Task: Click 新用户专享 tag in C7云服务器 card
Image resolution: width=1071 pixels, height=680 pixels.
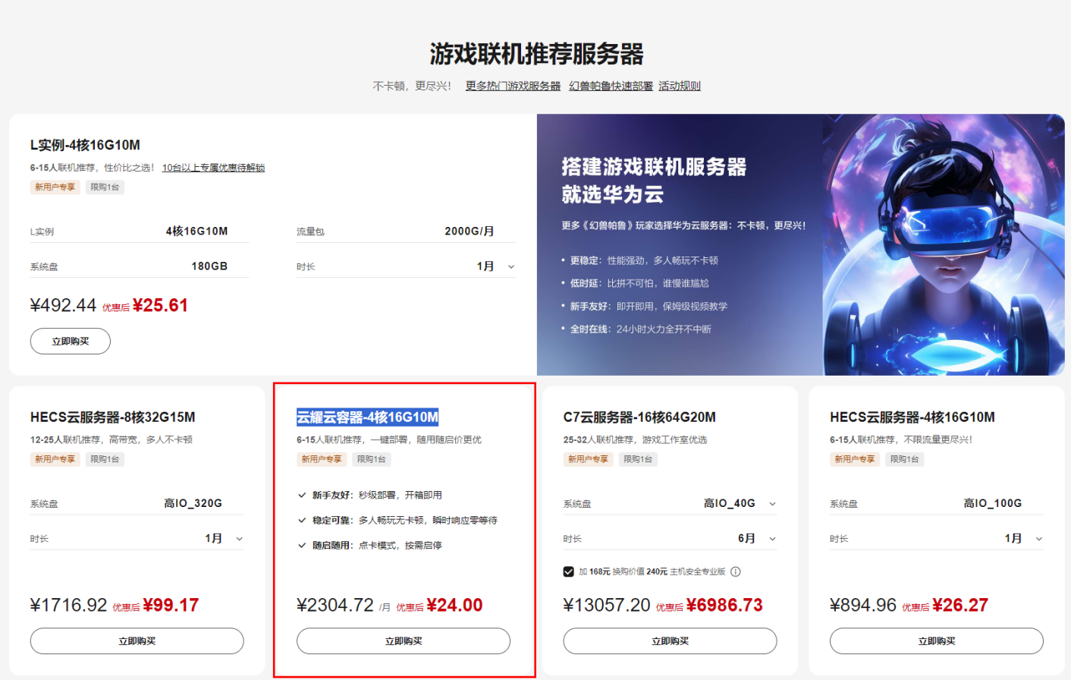Action: click(588, 459)
